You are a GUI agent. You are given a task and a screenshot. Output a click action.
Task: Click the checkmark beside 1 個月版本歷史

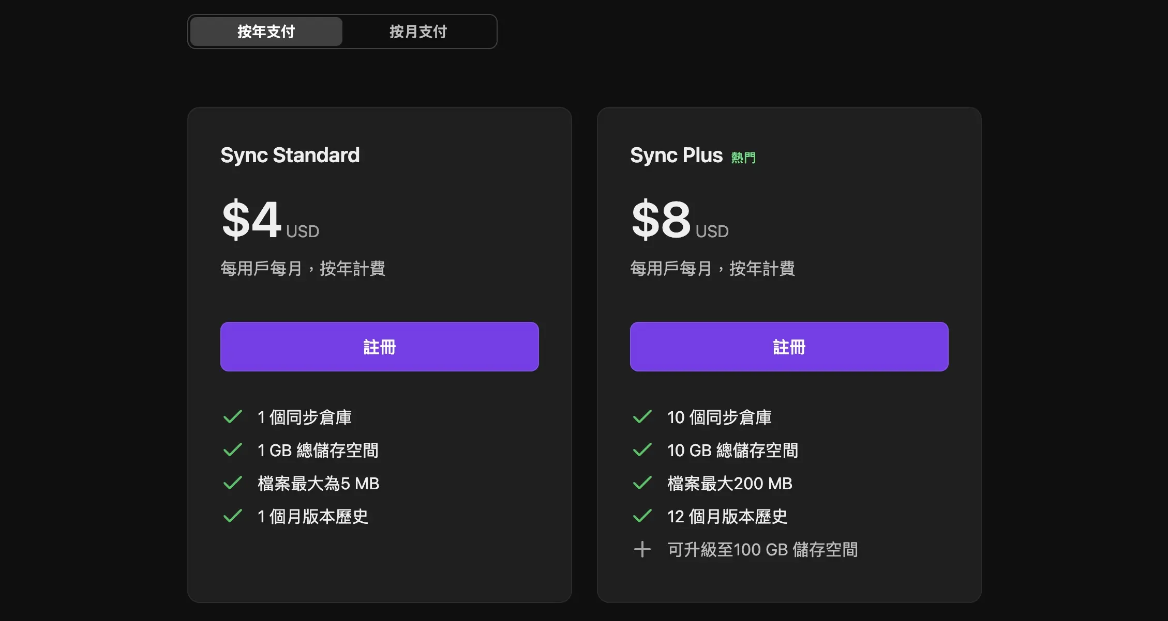pyautogui.click(x=233, y=516)
